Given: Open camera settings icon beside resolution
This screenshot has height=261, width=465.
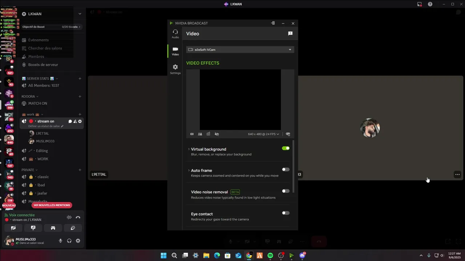Looking at the screenshot, I should [288, 134].
